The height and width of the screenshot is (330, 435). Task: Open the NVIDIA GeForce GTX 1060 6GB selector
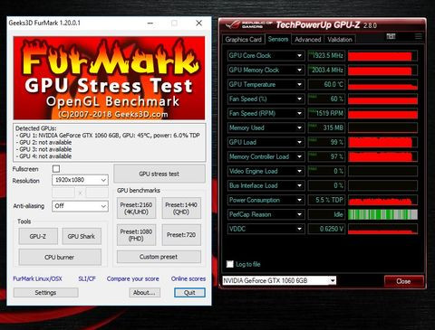[279, 281]
